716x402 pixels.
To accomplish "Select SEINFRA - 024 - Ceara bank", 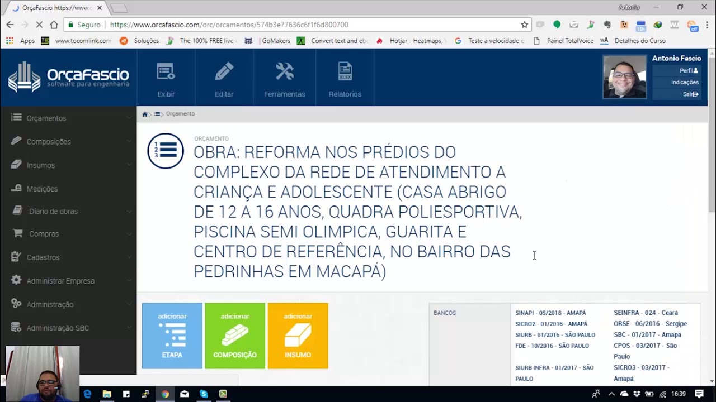I will point(646,313).
